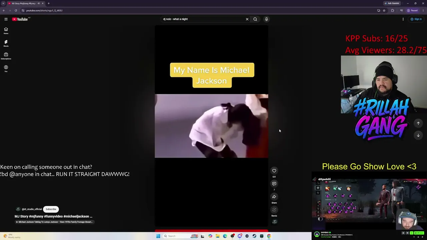Screen dimensions: 427x240
Task: Go to the YouTube logo homepage
Action: tap(20, 19)
